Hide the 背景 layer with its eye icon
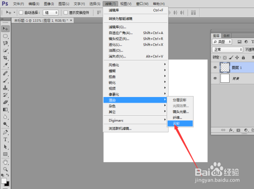This screenshot has height=189, width=254. click(x=215, y=78)
